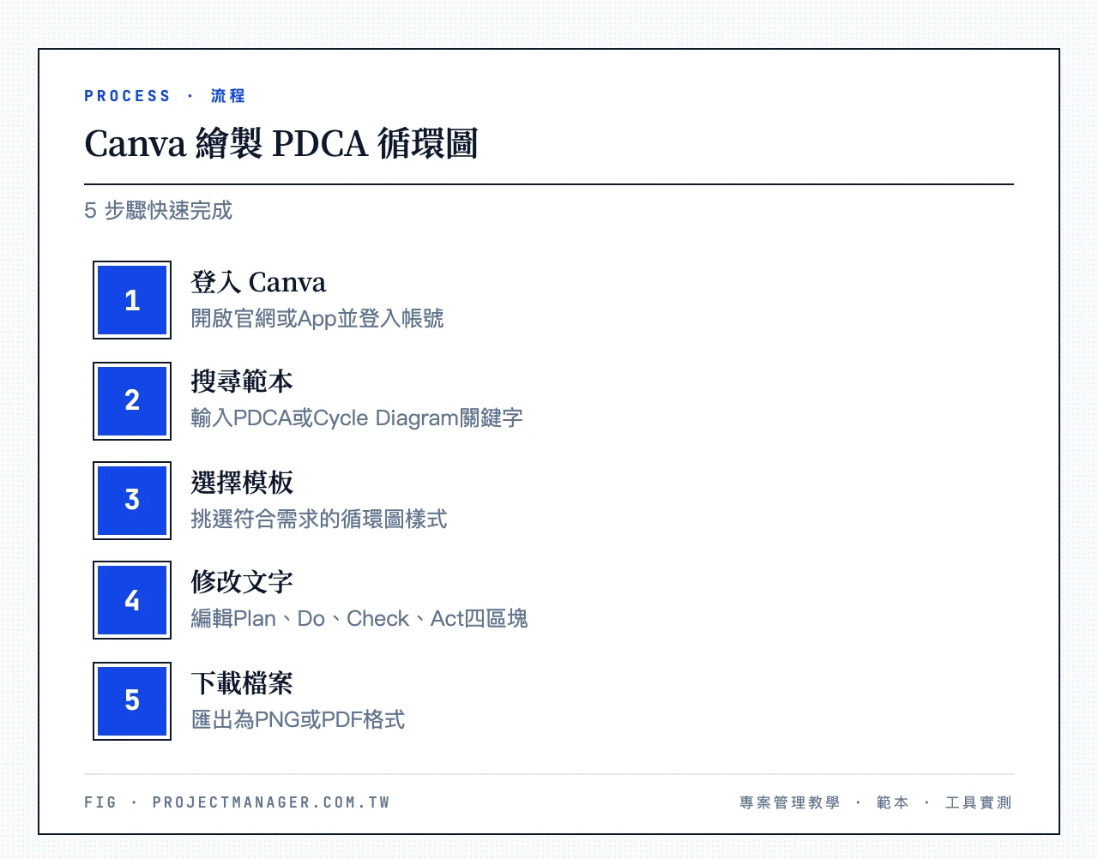
Task: Click the footer text "FIG · PROJECTMANAGER.COM.TW"
Action: (x=237, y=802)
